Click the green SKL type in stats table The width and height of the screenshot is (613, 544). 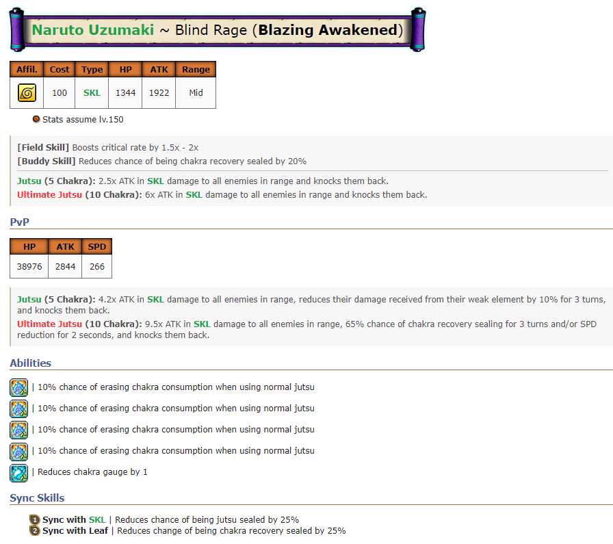(92, 92)
